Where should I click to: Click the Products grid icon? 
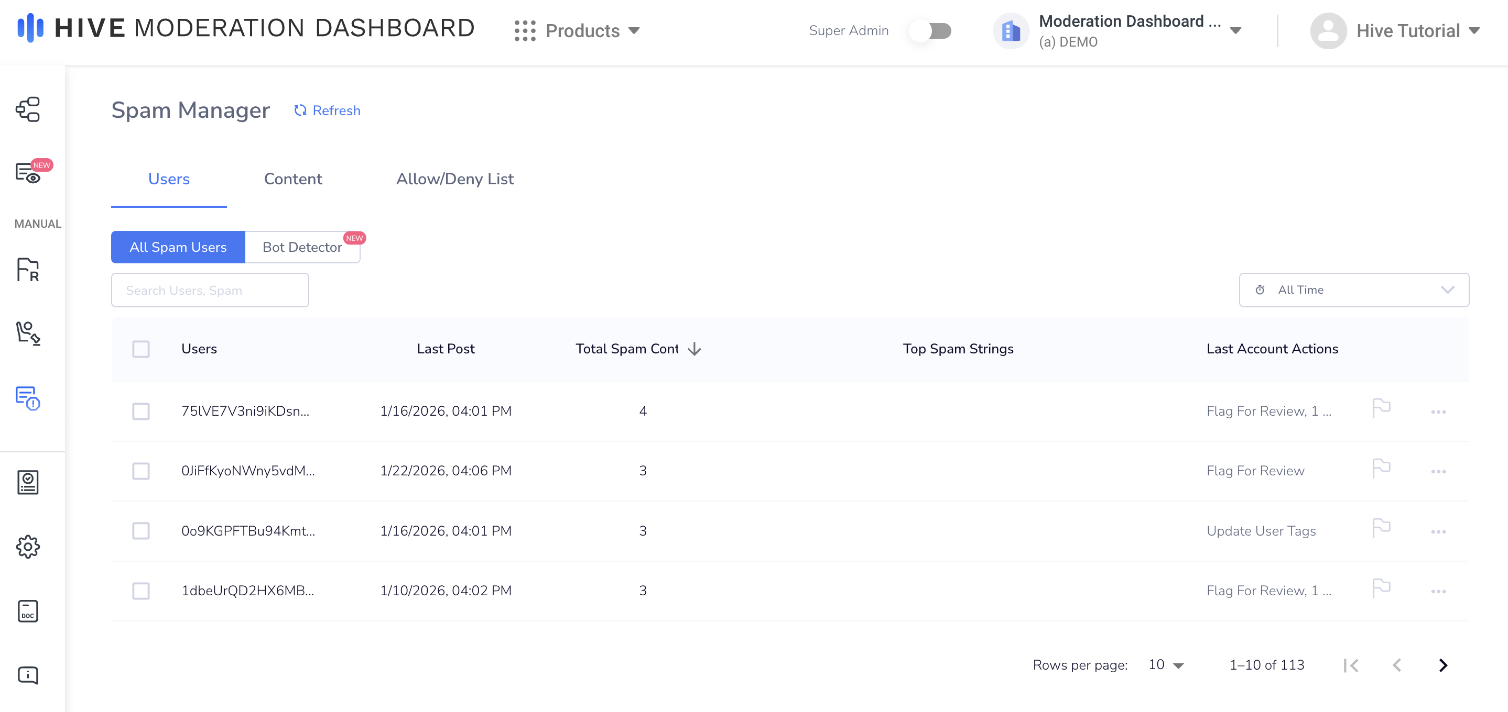coord(525,30)
